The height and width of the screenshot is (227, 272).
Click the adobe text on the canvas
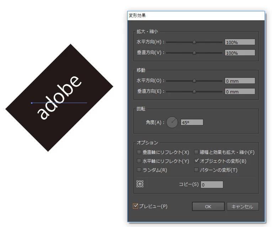tap(59, 98)
